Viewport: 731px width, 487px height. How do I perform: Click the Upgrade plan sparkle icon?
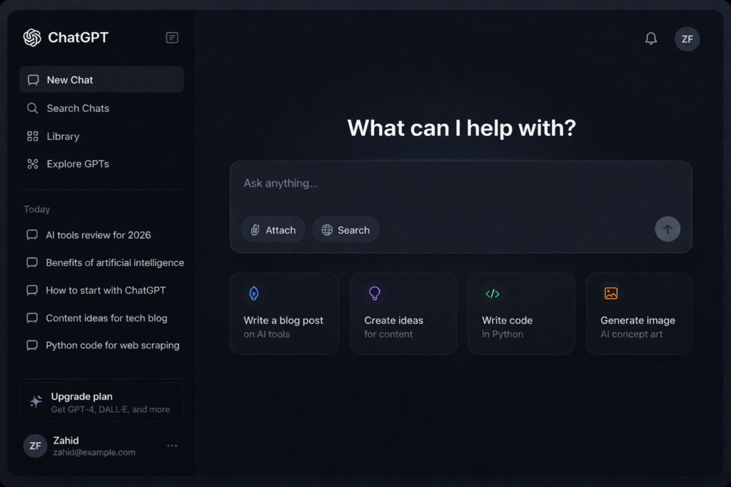36,402
